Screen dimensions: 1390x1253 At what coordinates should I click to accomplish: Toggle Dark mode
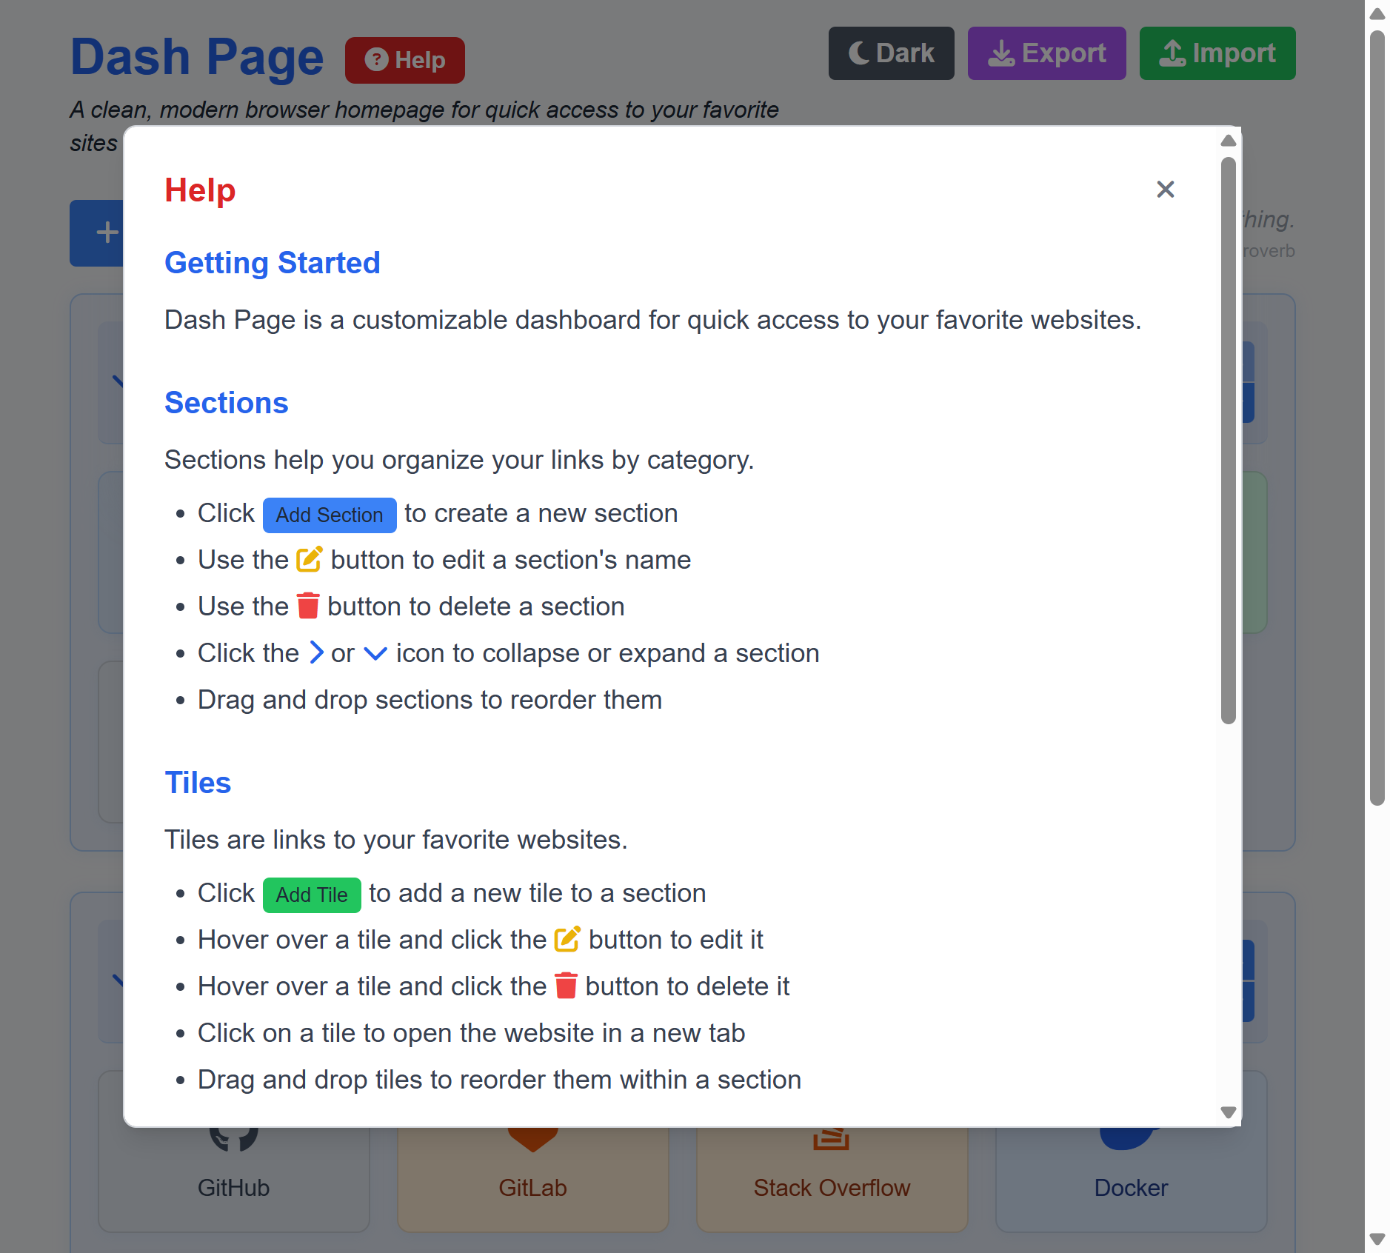tap(891, 53)
